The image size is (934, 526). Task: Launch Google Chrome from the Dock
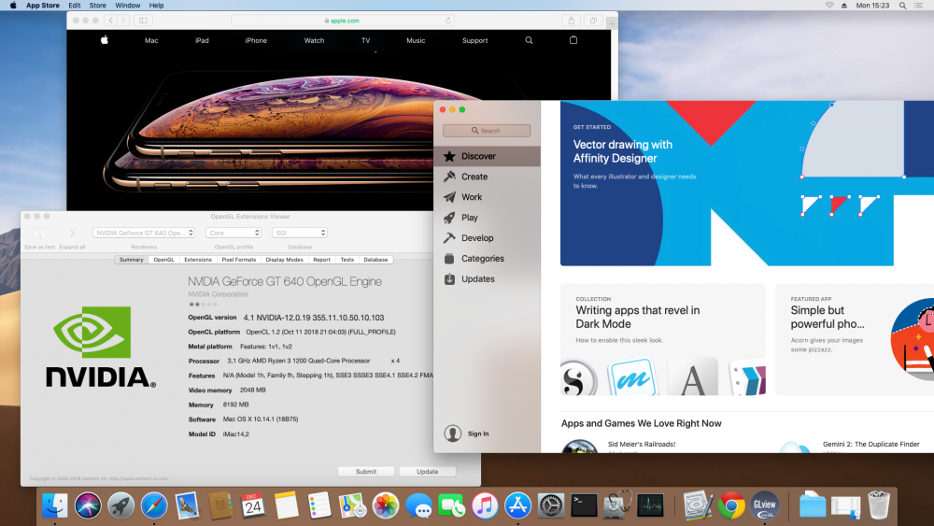[x=731, y=506]
